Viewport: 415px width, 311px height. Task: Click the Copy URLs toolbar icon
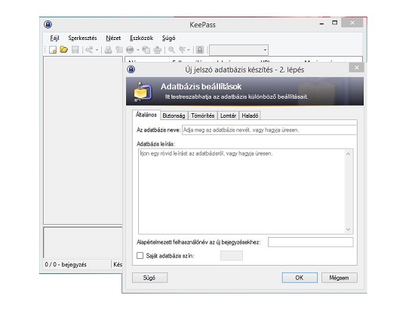tap(146, 50)
